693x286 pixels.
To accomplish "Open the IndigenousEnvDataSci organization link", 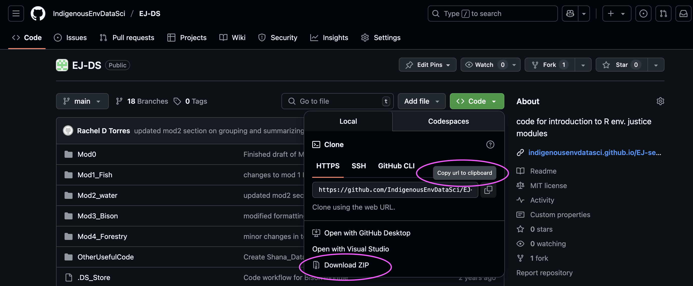I will click(89, 14).
